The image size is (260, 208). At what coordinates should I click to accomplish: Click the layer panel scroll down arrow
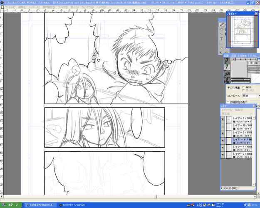254,185
